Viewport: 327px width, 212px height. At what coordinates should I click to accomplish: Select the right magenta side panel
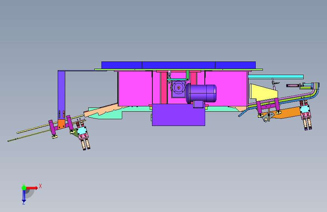click(x=226, y=89)
